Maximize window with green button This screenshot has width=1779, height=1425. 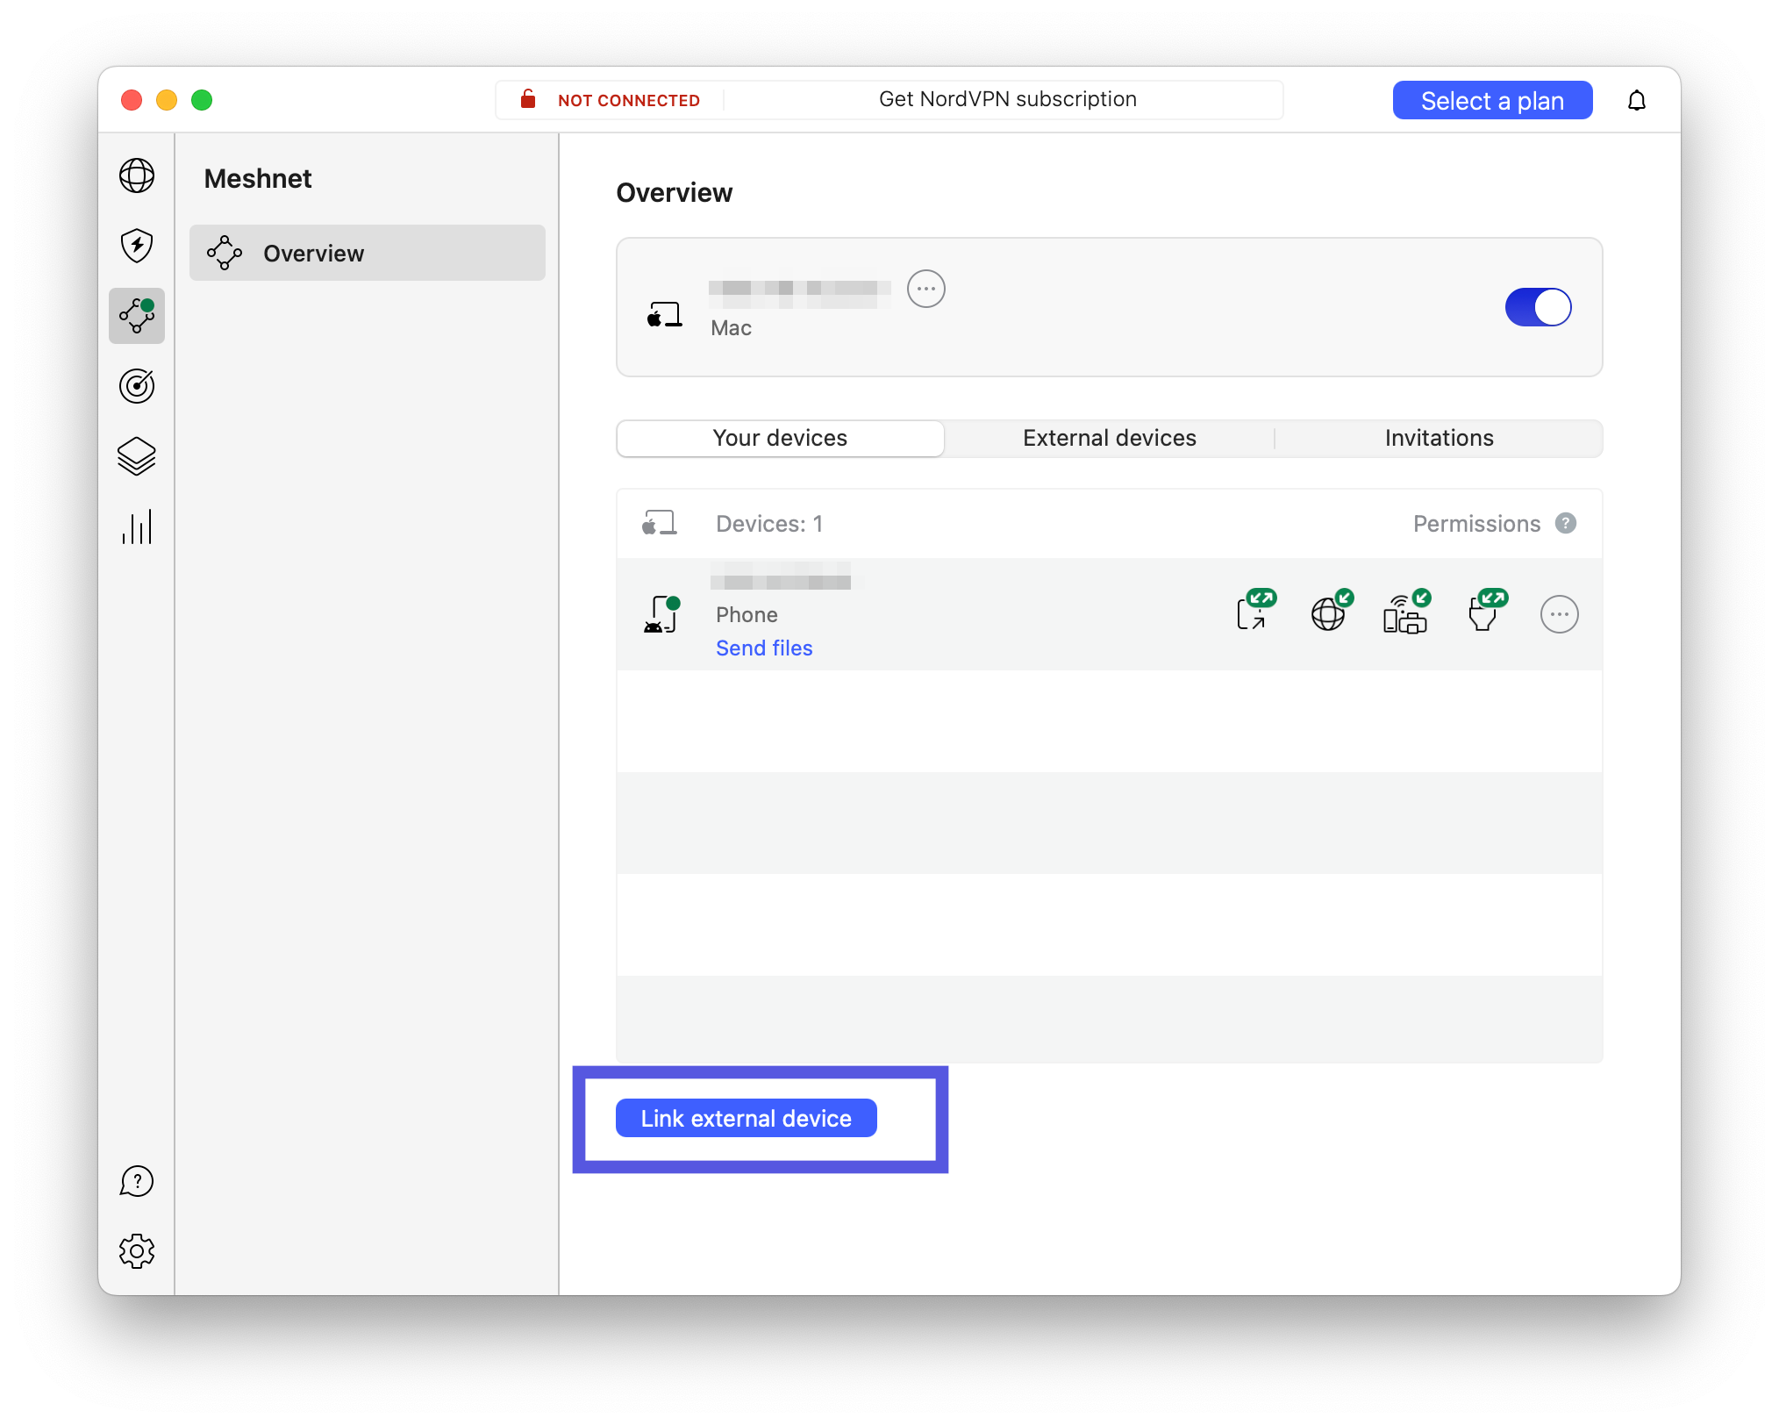click(x=202, y=100)
